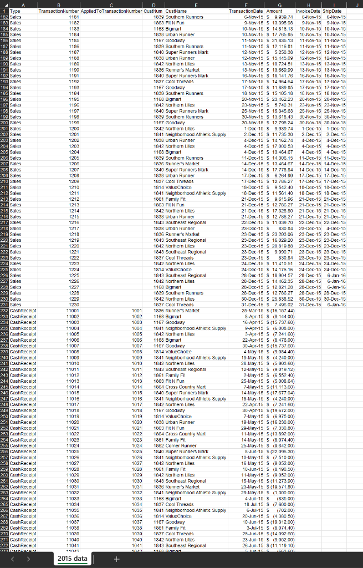Select column H header
The height and width of the screenshot is (568, 363).
(308, 5)
